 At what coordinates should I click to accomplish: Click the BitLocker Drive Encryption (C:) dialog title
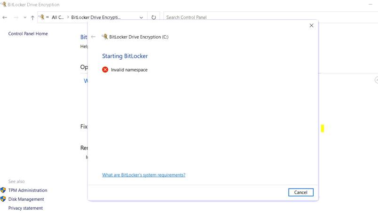coord(139,37)
